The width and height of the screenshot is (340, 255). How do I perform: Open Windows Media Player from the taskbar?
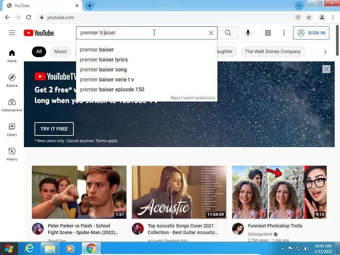[x=70, y=248]
